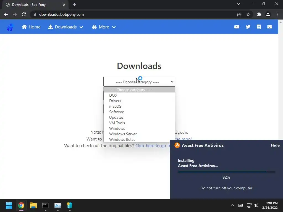The image size is (283, 212).
Task: Open the Extensions puzzle icon
Action: 259,14
